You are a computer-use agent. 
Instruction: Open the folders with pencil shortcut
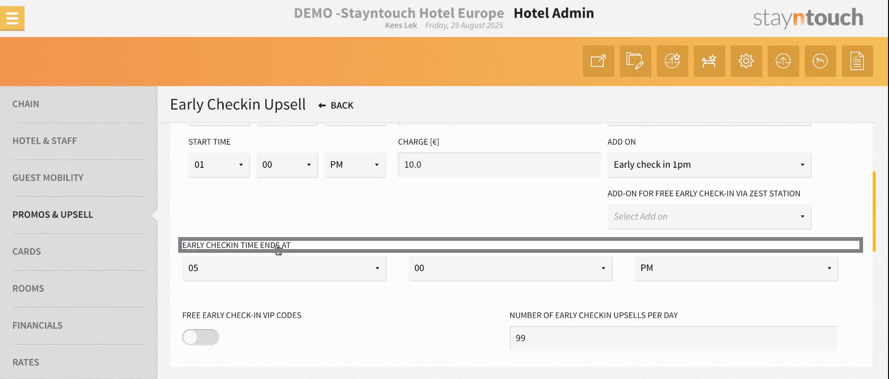(635, 61)
